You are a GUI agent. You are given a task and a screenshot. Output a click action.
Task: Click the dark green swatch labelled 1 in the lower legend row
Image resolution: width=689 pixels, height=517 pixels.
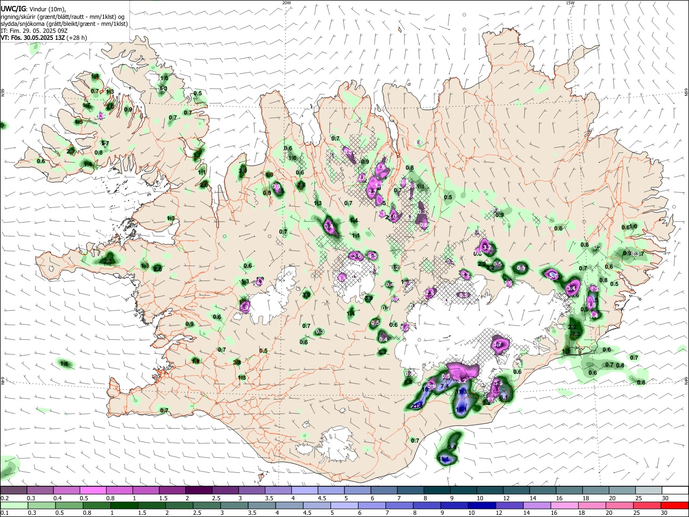[x=123, y=505]
